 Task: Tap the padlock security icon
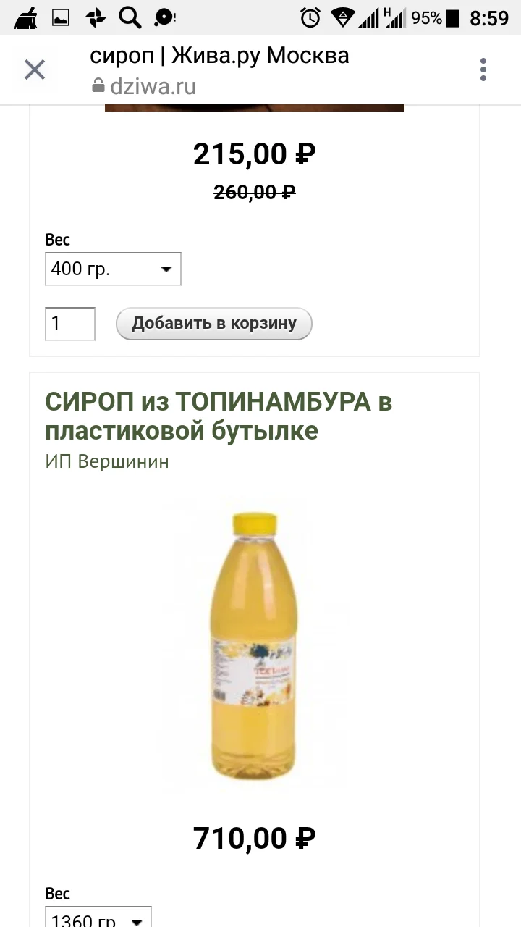[98, 86]
